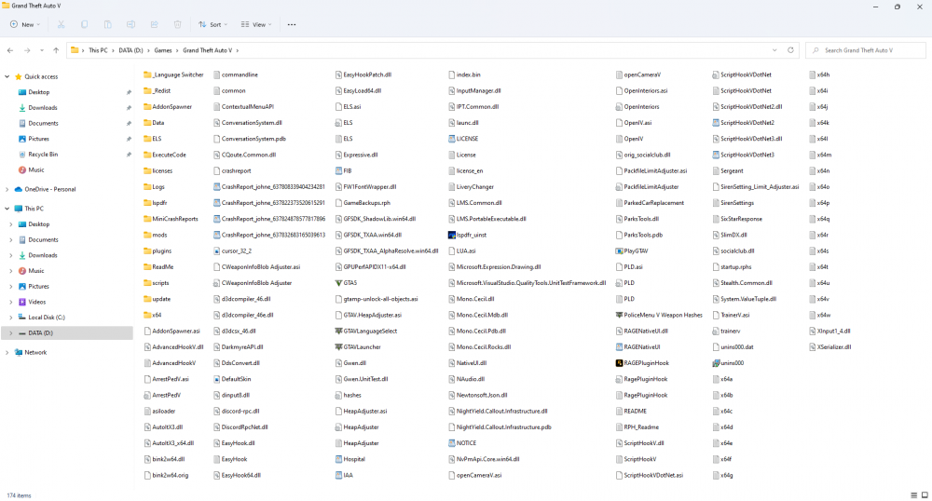932x501 pixels.
Task: Select the RAGEPluginHook application
Action: [x=642, y=363]
